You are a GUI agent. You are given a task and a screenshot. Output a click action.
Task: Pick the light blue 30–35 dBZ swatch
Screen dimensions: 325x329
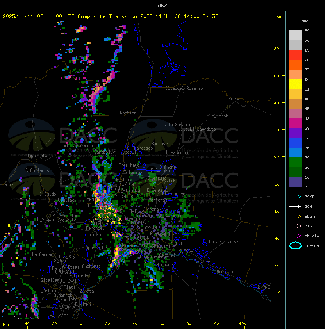[295, 153]
